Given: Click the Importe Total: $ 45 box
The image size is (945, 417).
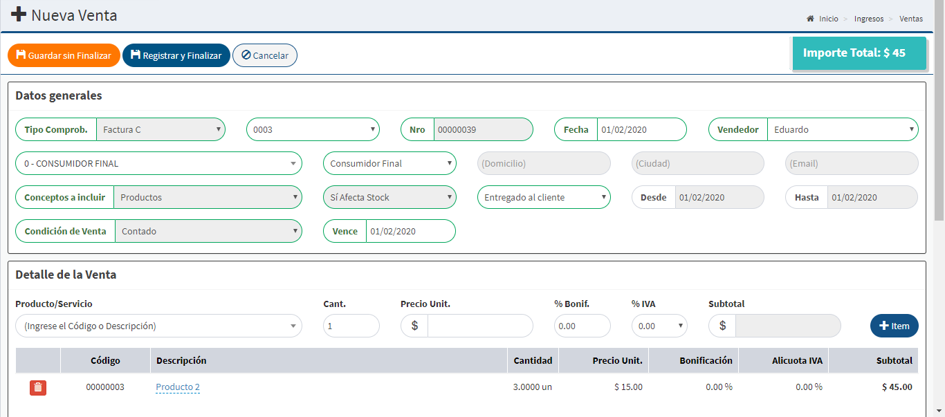Looking at the screenshot, I should [x=859, y=53].
